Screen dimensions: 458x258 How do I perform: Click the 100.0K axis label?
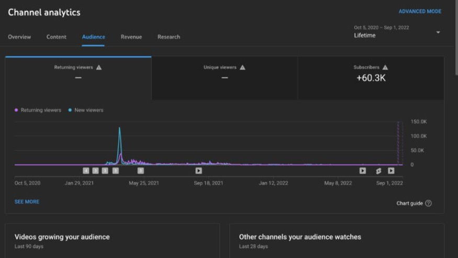(419, 136)
